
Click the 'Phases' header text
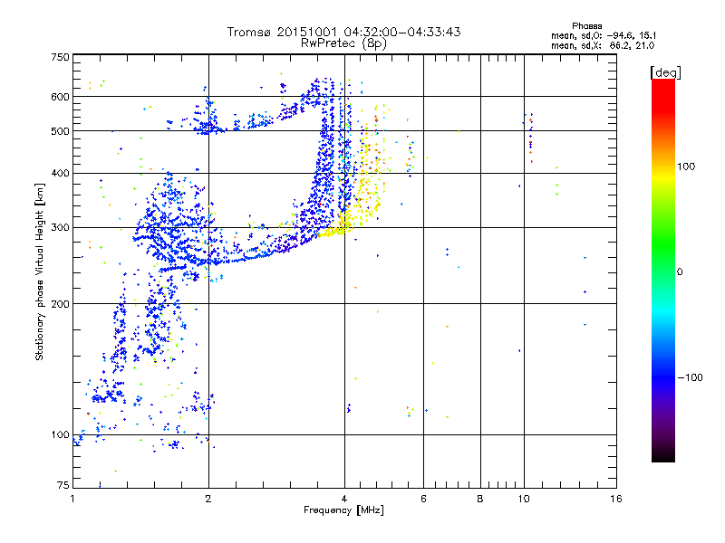[x=586, y=26]
